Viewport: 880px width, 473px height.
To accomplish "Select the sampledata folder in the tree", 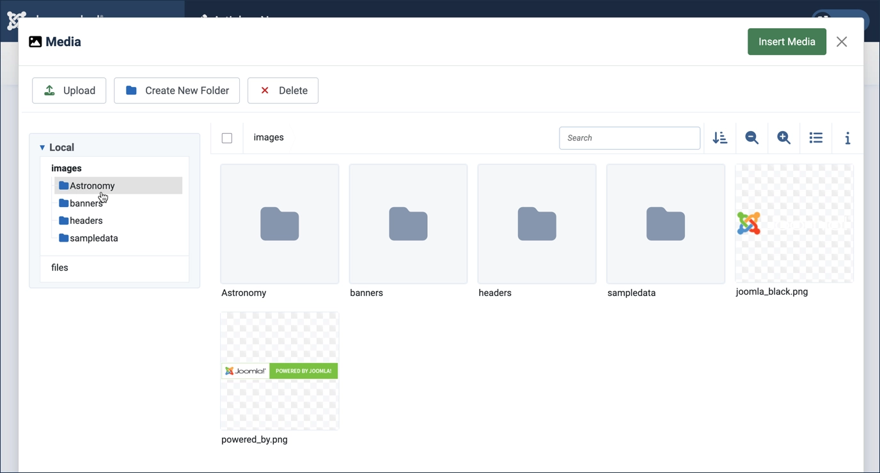I will coord(93,238).
